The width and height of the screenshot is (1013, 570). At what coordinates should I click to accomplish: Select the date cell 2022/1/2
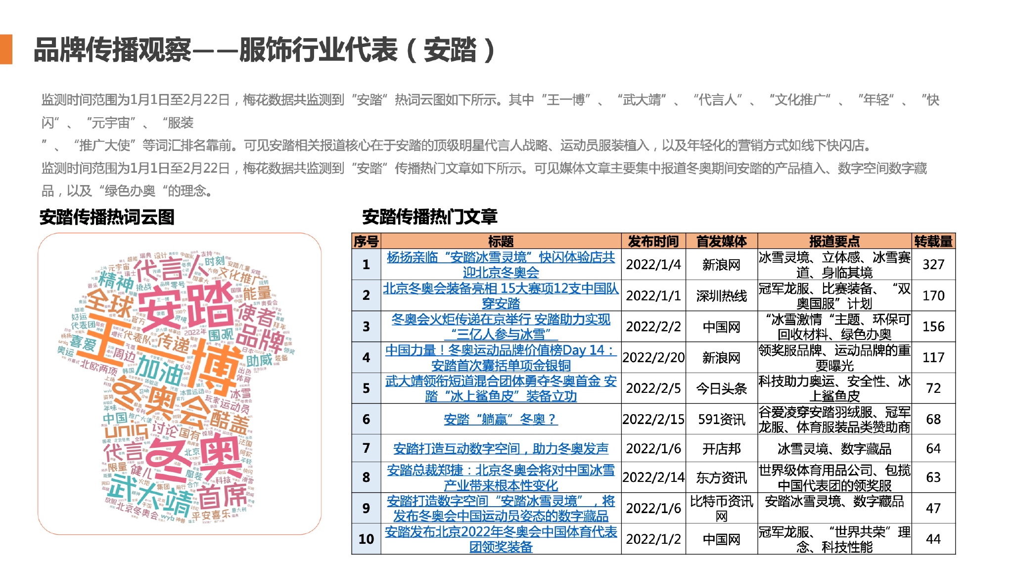point(653,539)
